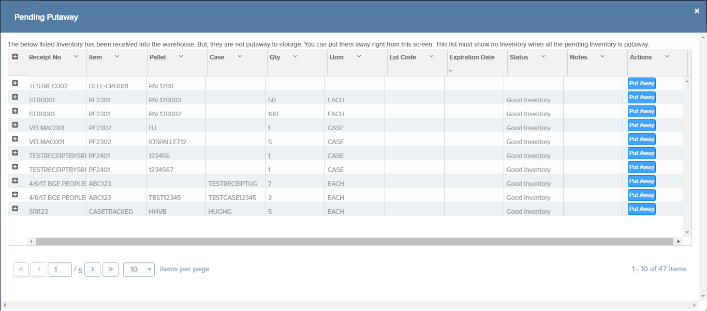Go to the first page
Viewport: 707px width, 311px height.
(21, 269)
